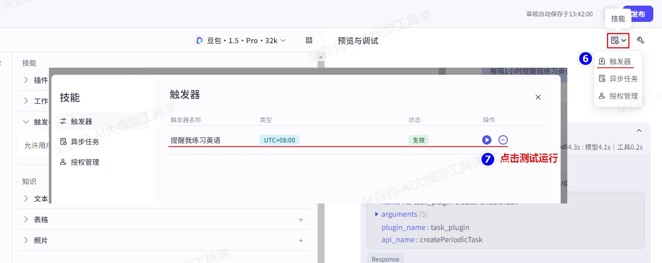Expand the arguments disclosure triangle
The width and height of the screenshot is (662, 263).
[377, 214]
